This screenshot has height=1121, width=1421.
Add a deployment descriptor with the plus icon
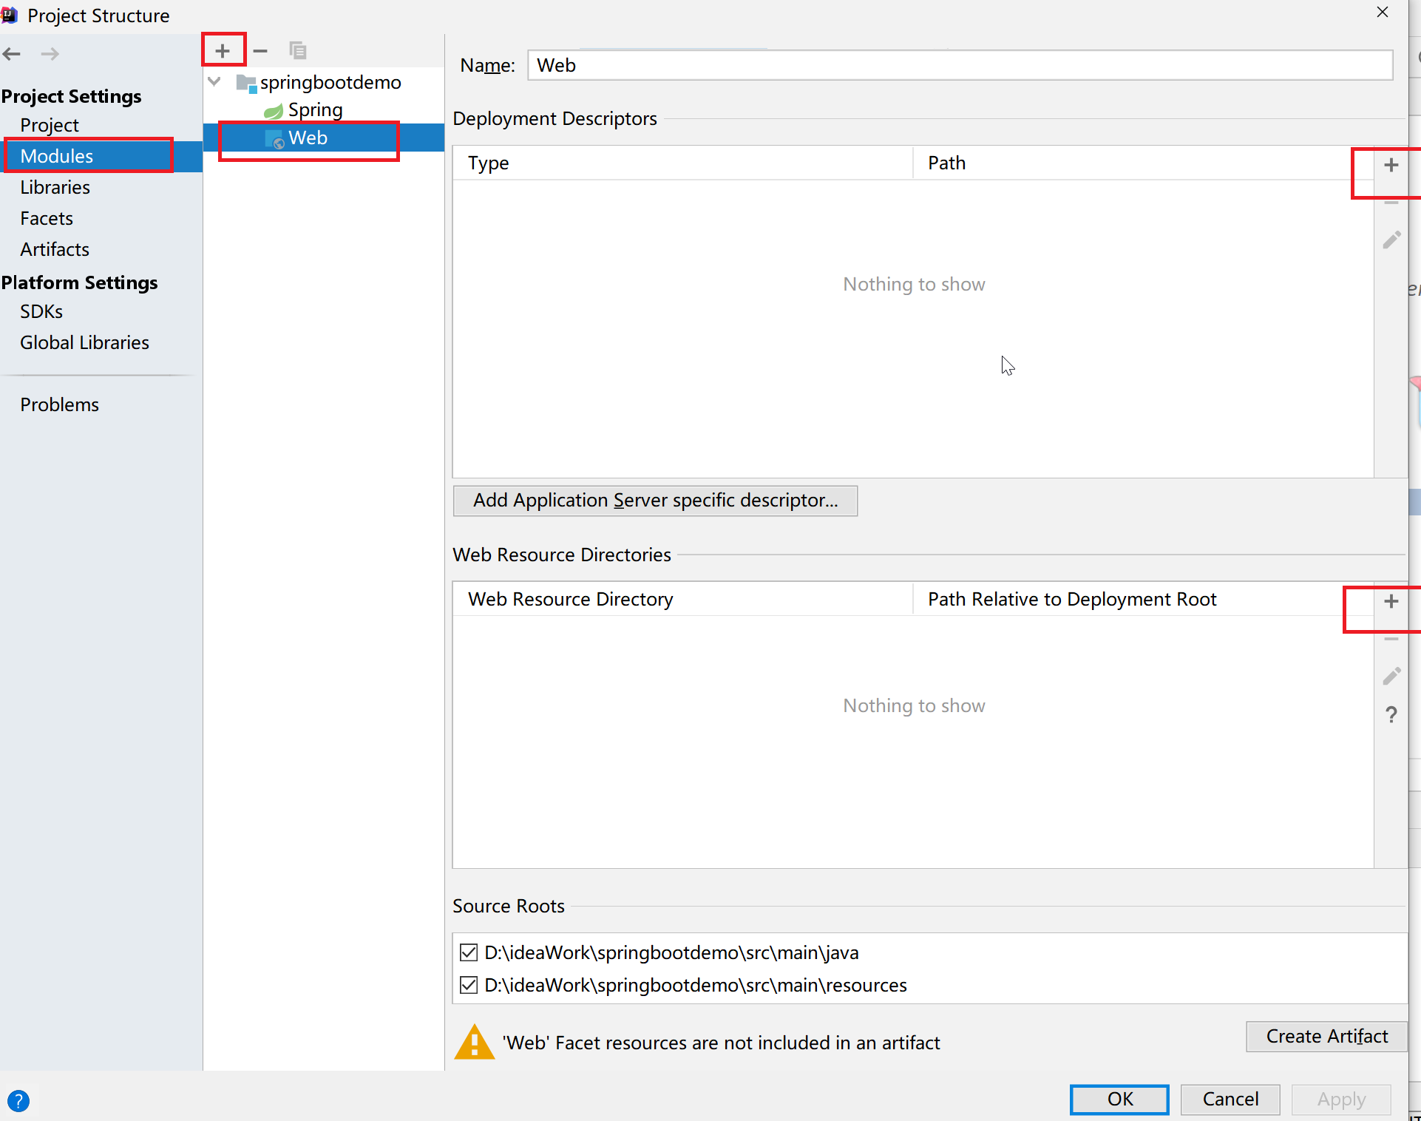pos(1391,165)
